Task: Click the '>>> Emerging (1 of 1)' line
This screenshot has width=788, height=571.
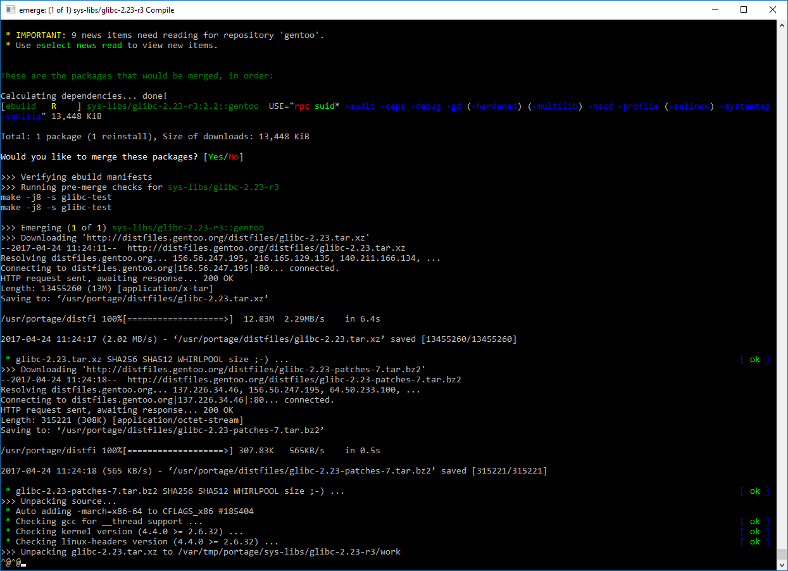Action: [x=132, y=228]
